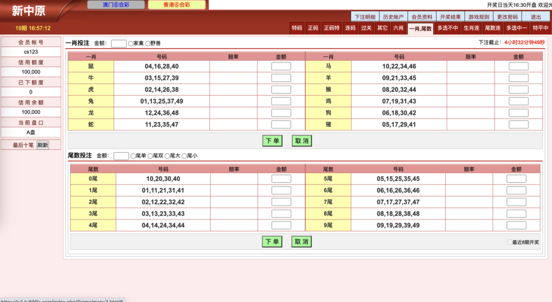Click the 一肖投注 金额 input box
552x302 pixels.
click(x=119, y=44)
